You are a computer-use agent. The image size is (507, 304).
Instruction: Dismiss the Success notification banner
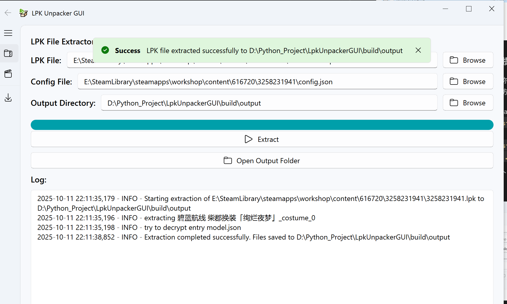tap(418, 50)
